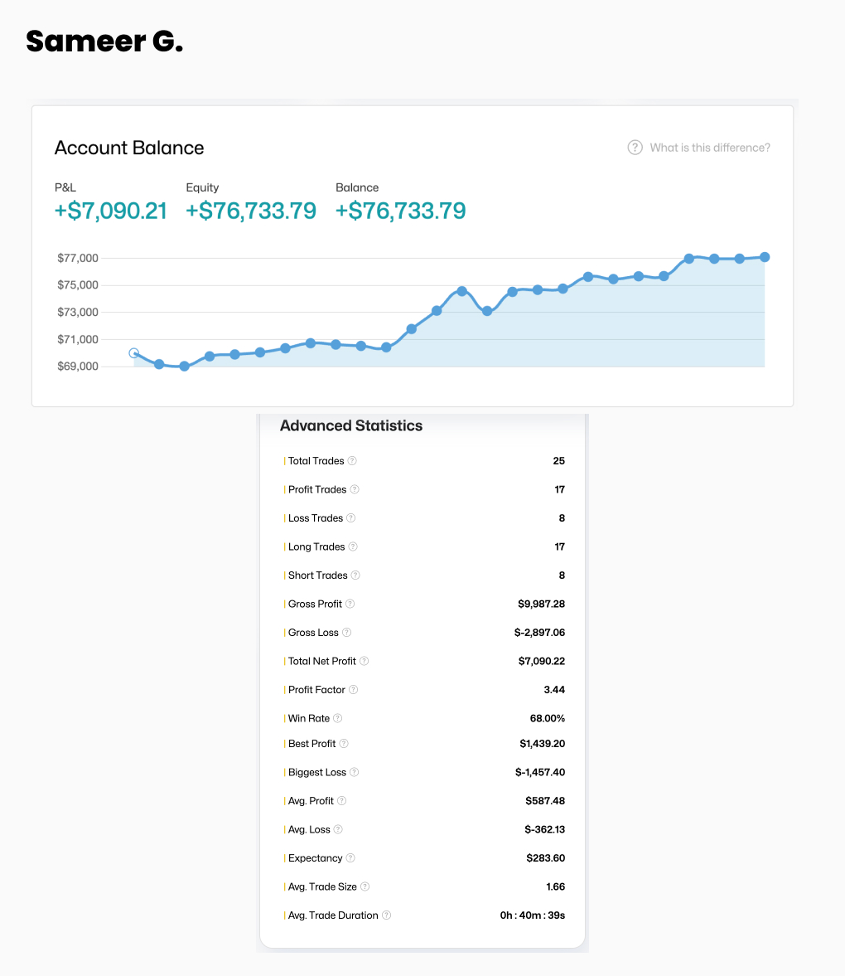Select the last data point on balance chart
This screenshot has width=845, height=976.
[x=765, y=257]
